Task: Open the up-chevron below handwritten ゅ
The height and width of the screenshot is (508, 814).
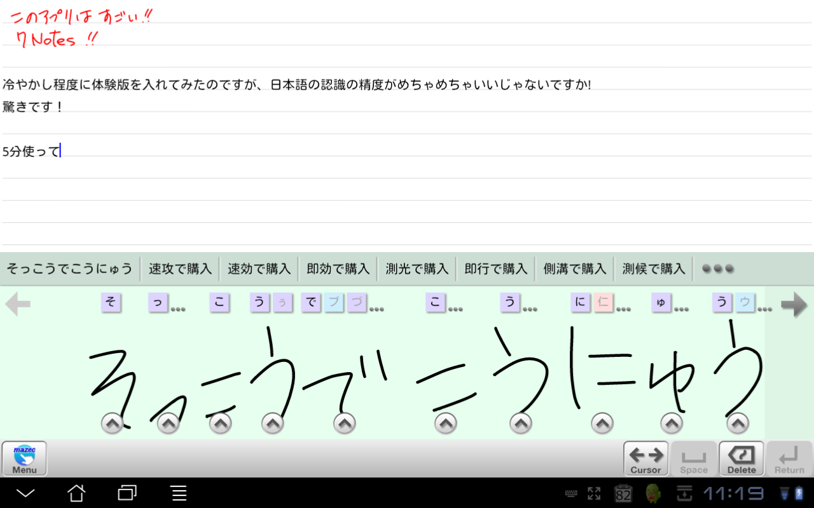Action: 672,422
